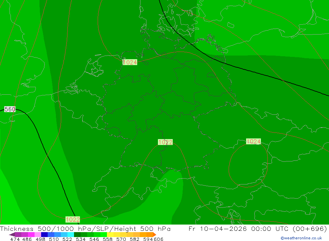Image resolution: width=329 pixels, height=241 pixels.
Task: Pick the cyan legend swatch above 522
Action: click(71, 234)
